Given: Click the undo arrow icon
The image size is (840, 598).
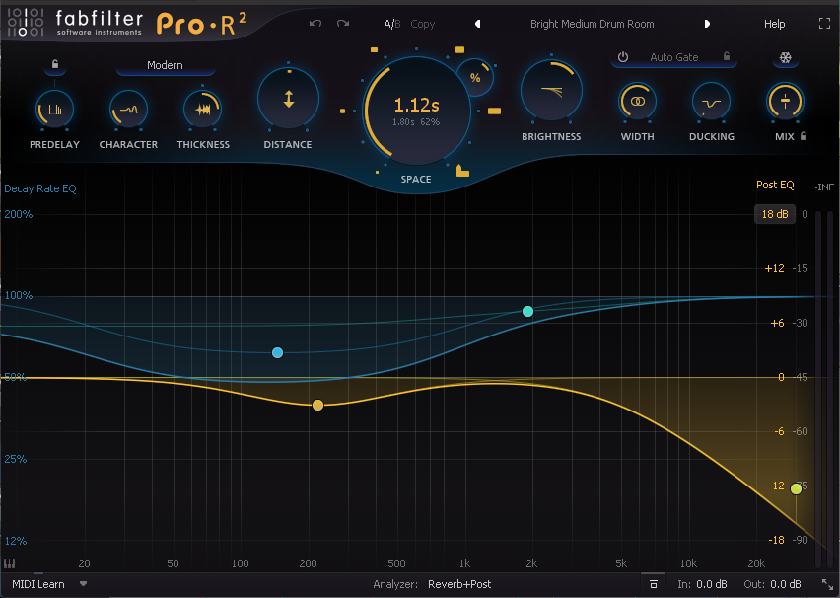Looking at the screenshot, I should [x=315, y=24].
